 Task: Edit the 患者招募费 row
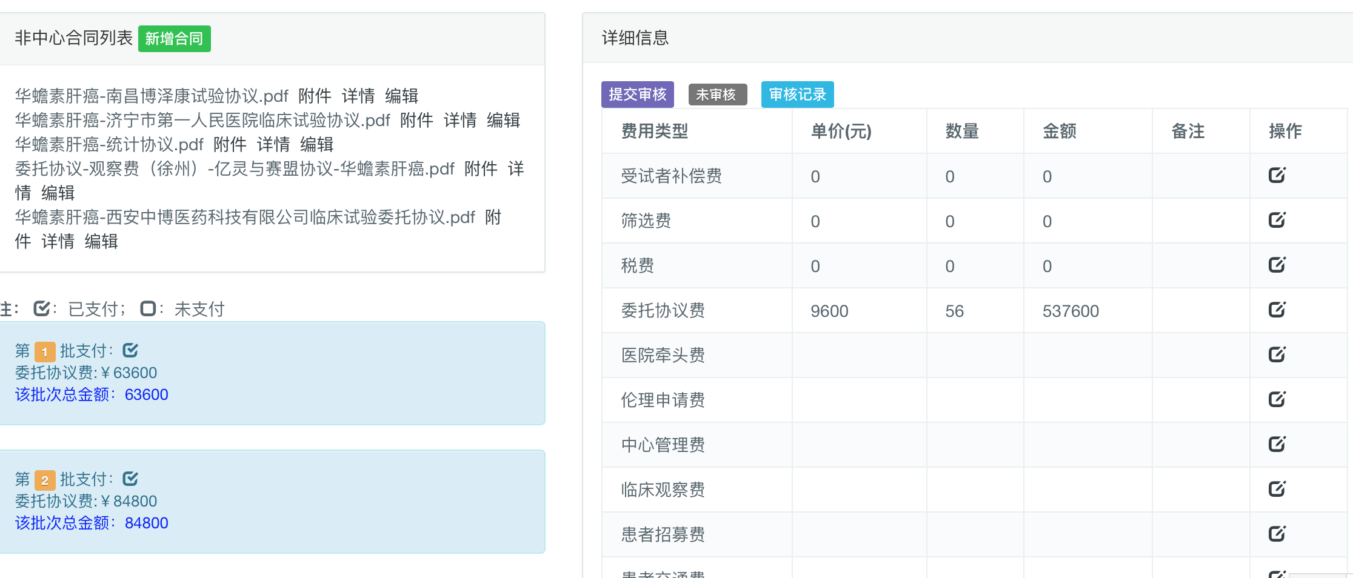[1277, 534]
